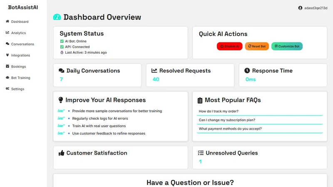Screen dimensions: 333x187
Task: Click the Analytics chart icon in sidebar
Action: (7, 32)
